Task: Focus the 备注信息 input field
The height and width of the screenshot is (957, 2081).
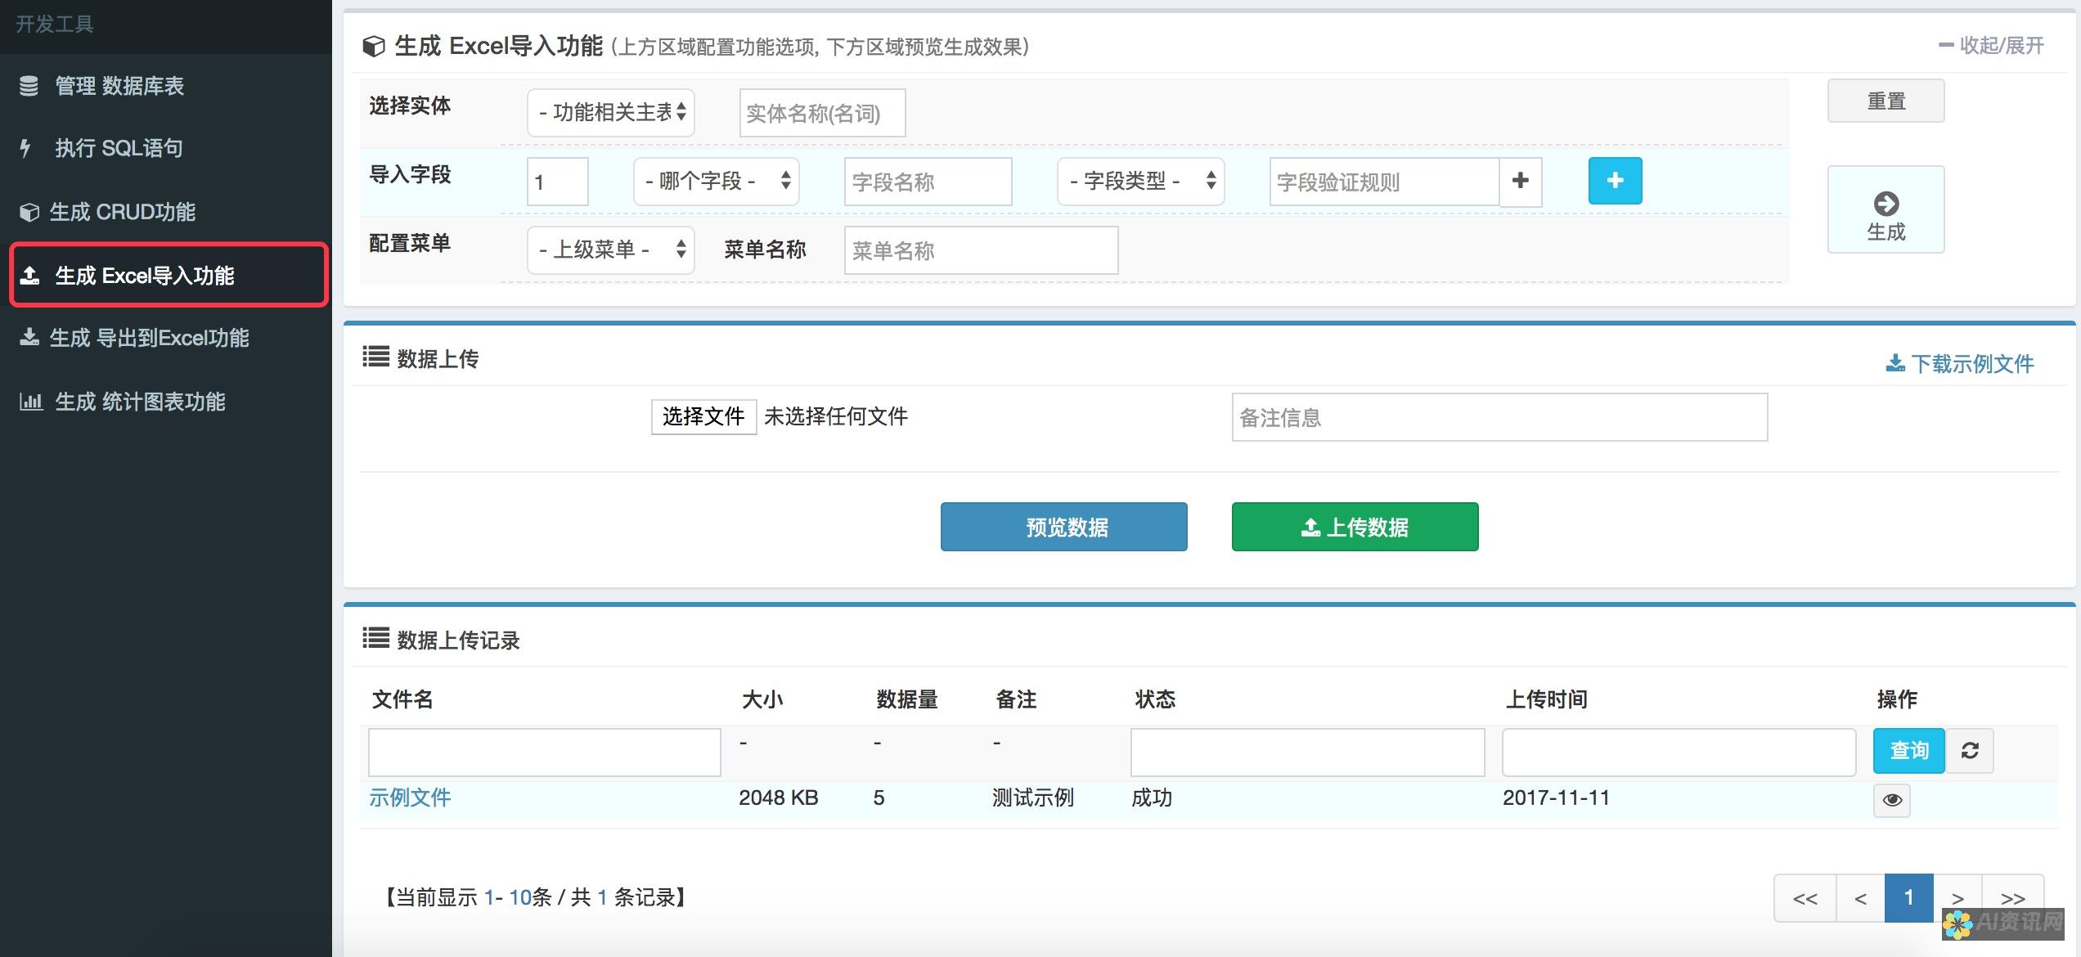Action: (x=1499, y=417)
